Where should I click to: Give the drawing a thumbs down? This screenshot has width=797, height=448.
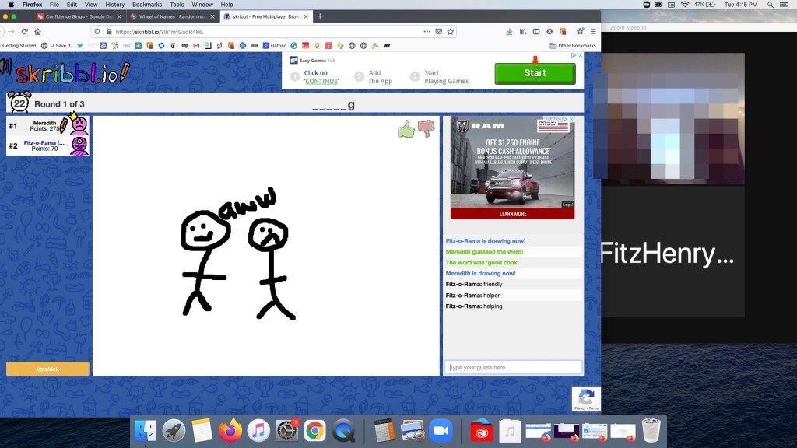(425, 129)
